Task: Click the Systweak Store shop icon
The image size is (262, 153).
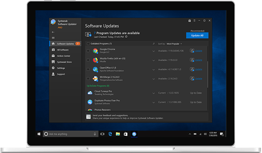Action: click(x=53, y=62)
